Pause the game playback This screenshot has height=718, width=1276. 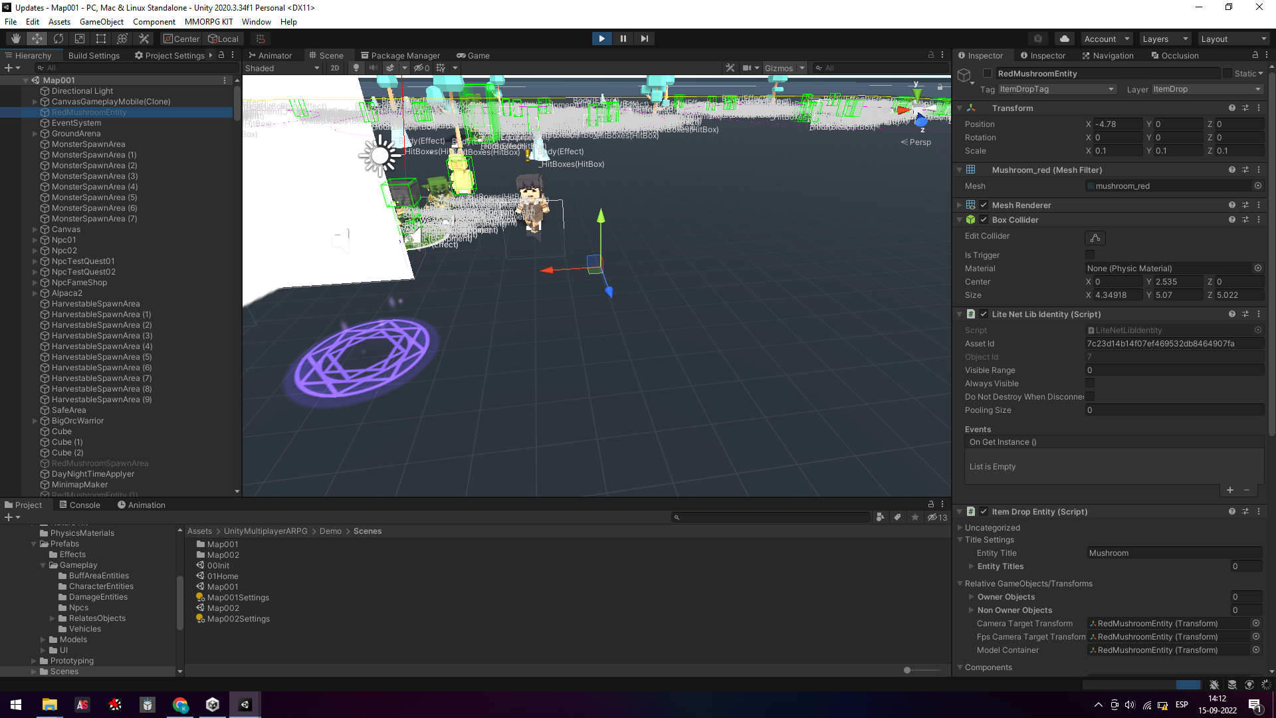[623, 39]
